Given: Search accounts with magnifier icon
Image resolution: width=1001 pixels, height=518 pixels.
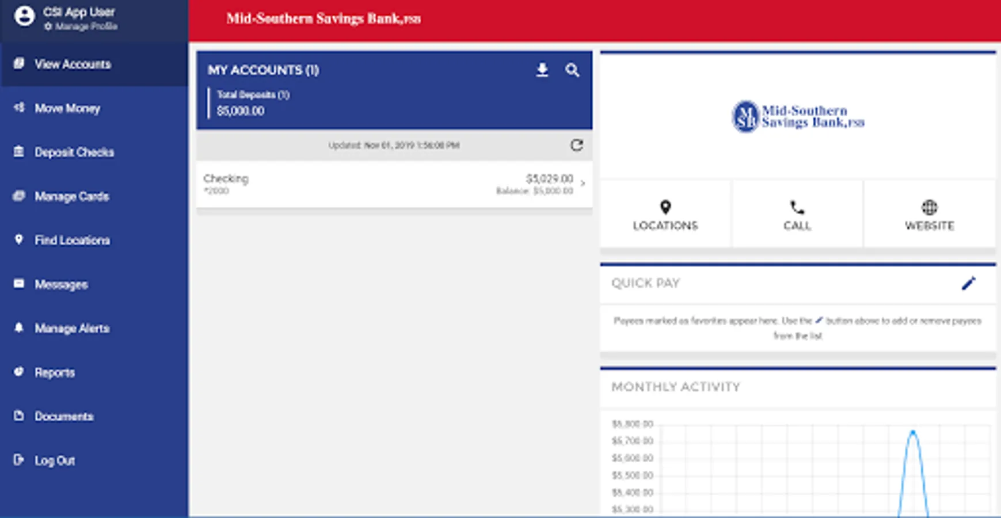Looking at the screenshot, I should click(572, 70).
